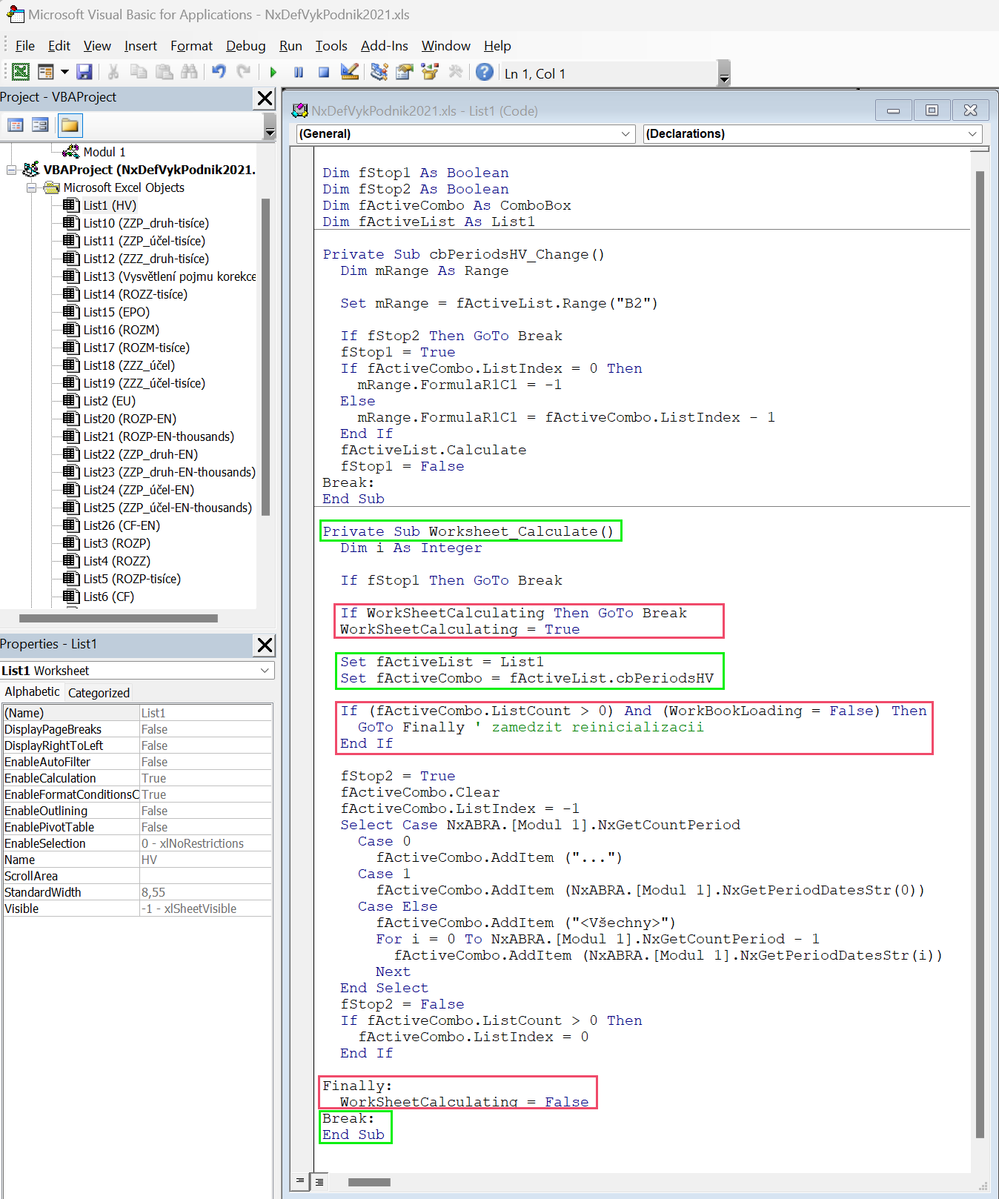Click the toolbar options overflow arrow
Image resolution: width=999 pixels, height=1199 pixels.
(725, 73)
